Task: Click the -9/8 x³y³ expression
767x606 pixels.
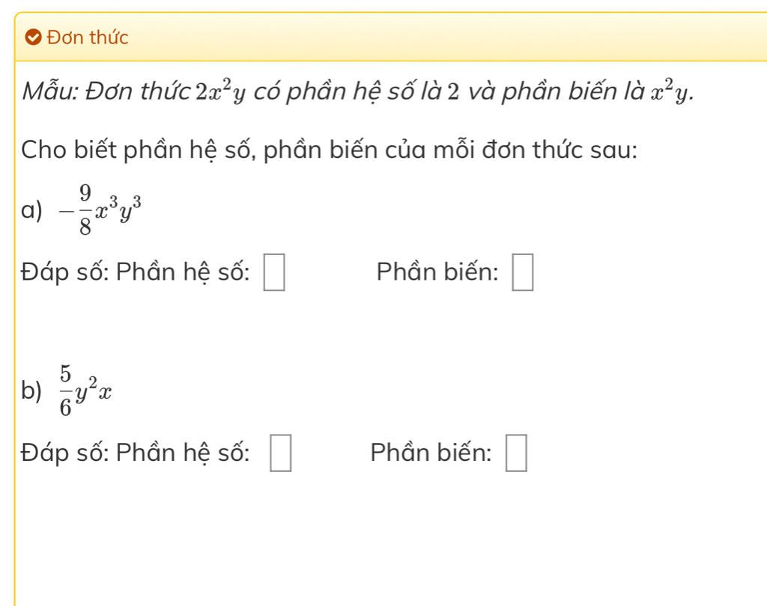Action: [x=100, y=210]
